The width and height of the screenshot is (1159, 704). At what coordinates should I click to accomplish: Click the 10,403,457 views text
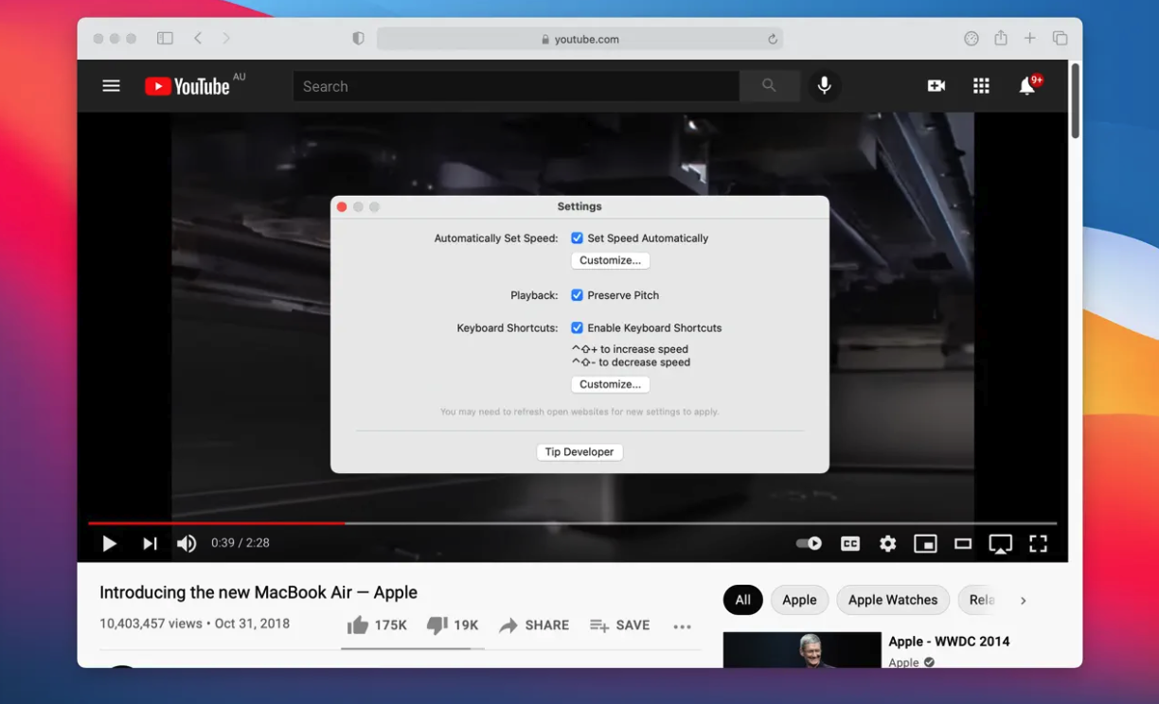click(x=151, y=625)
